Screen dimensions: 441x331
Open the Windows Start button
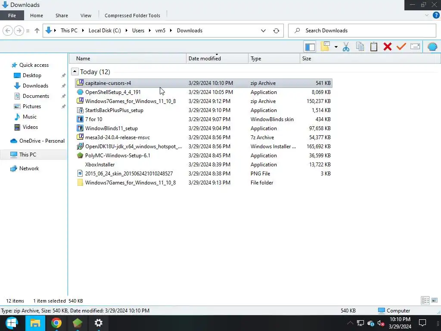(12, 323)
